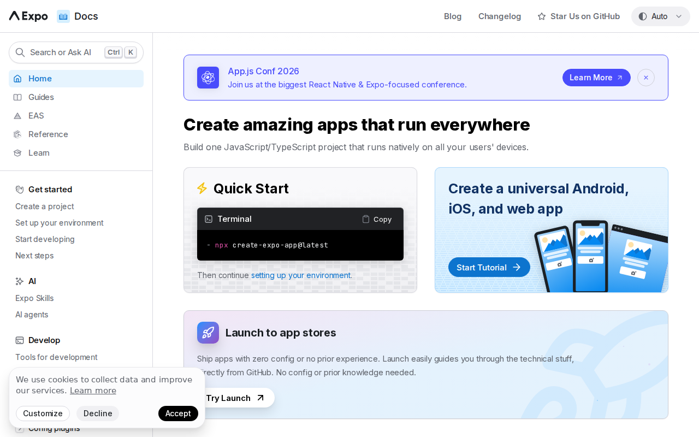Open the Auto theme selector dropdown
The width and height of the screenshot is (699, 437).
tap(660, 16)
